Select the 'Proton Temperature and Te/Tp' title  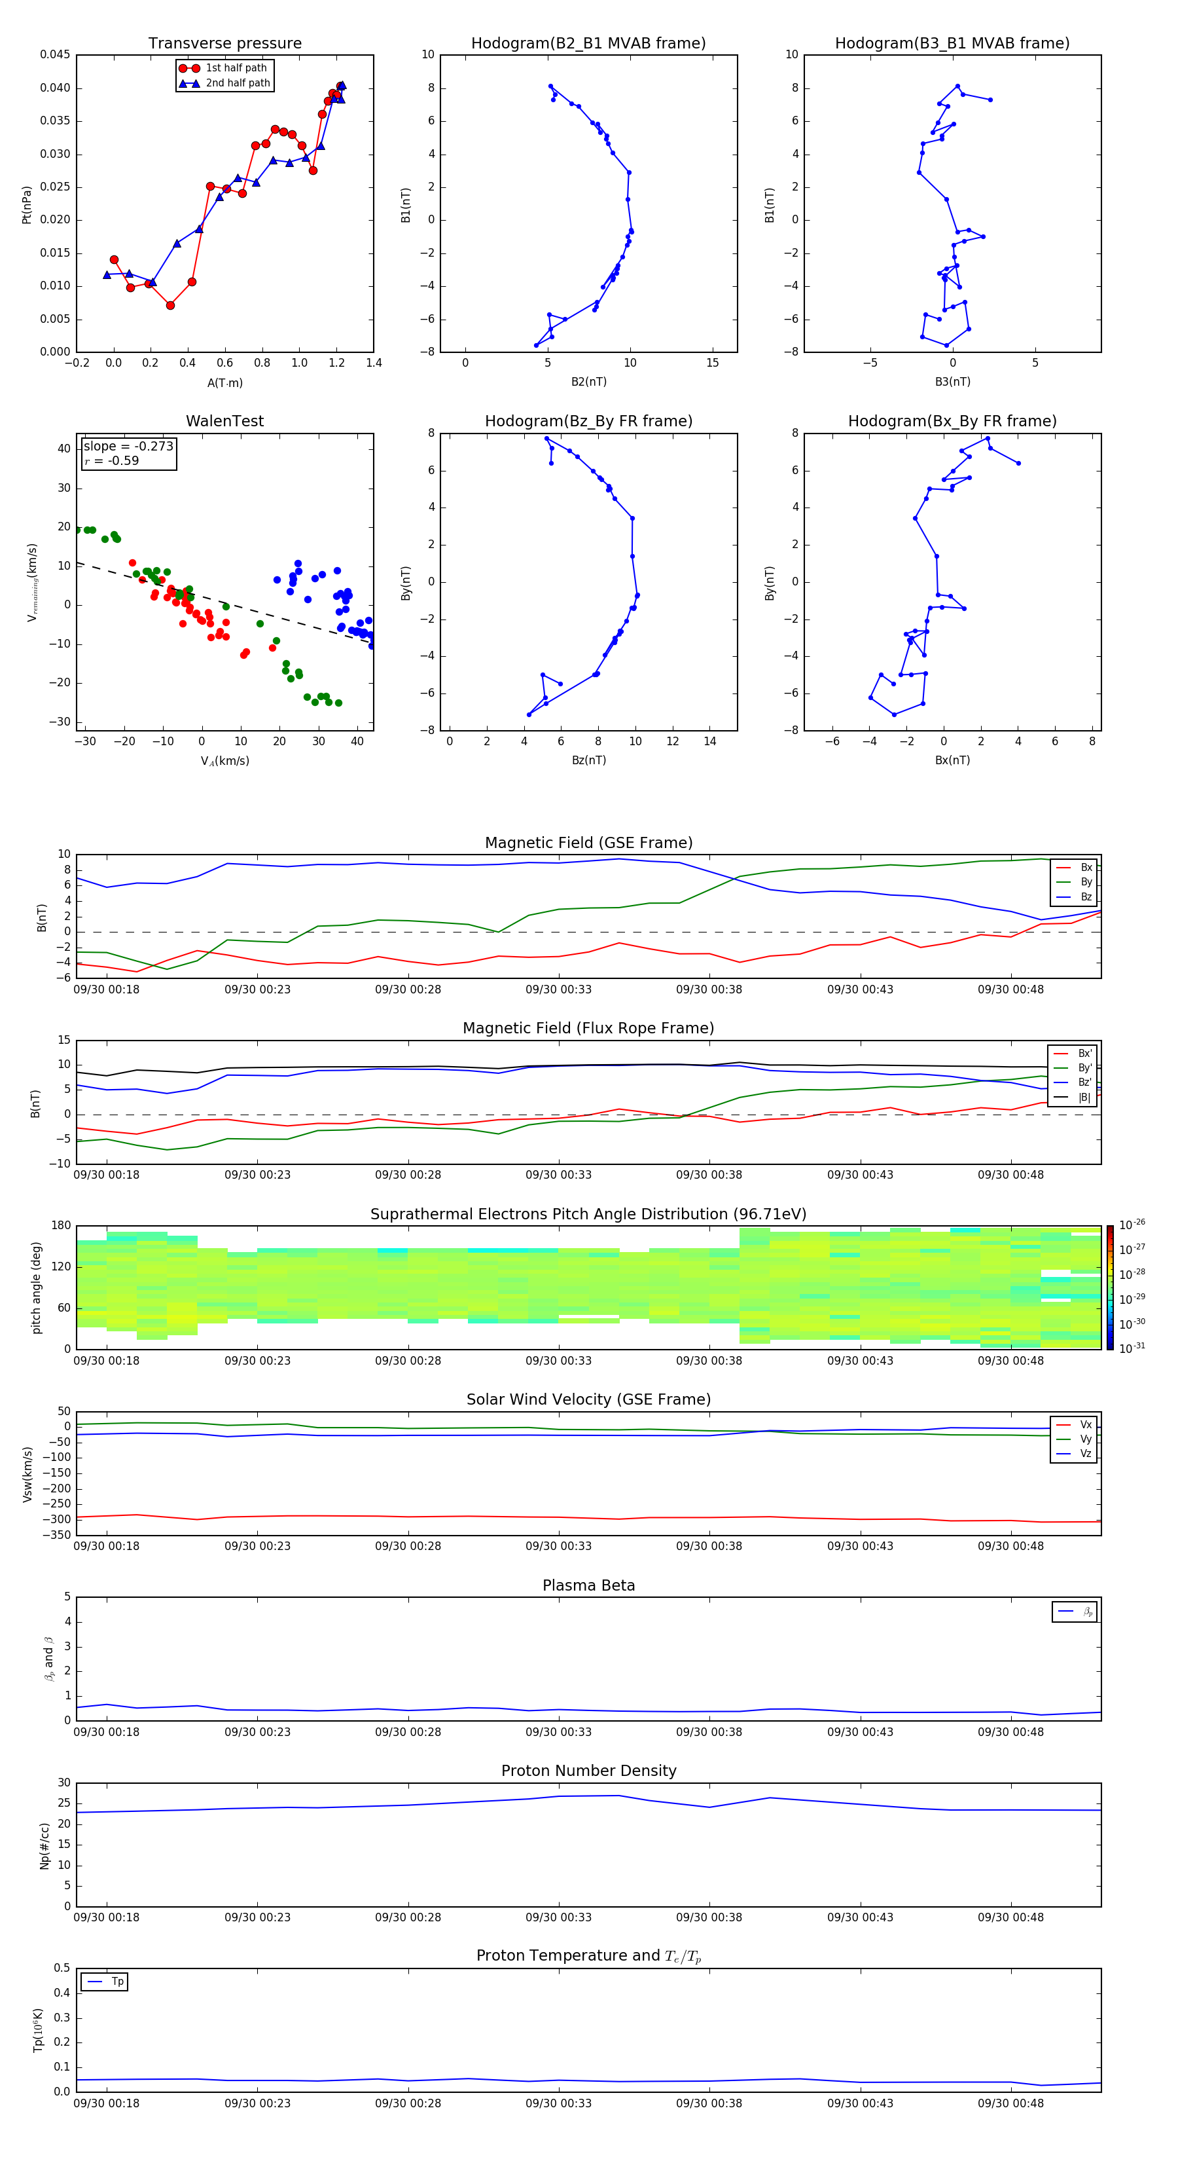click(588, 1955)
